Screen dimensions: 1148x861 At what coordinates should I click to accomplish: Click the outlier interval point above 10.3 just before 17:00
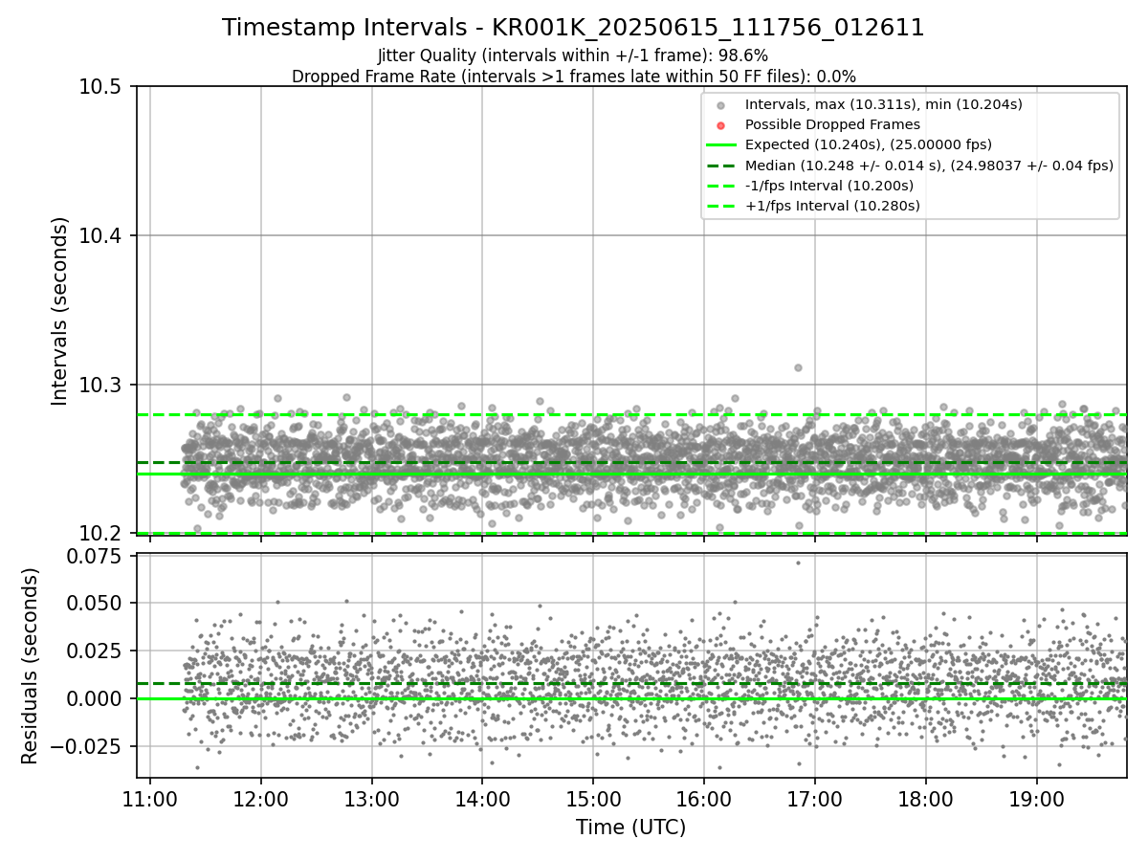798,367
